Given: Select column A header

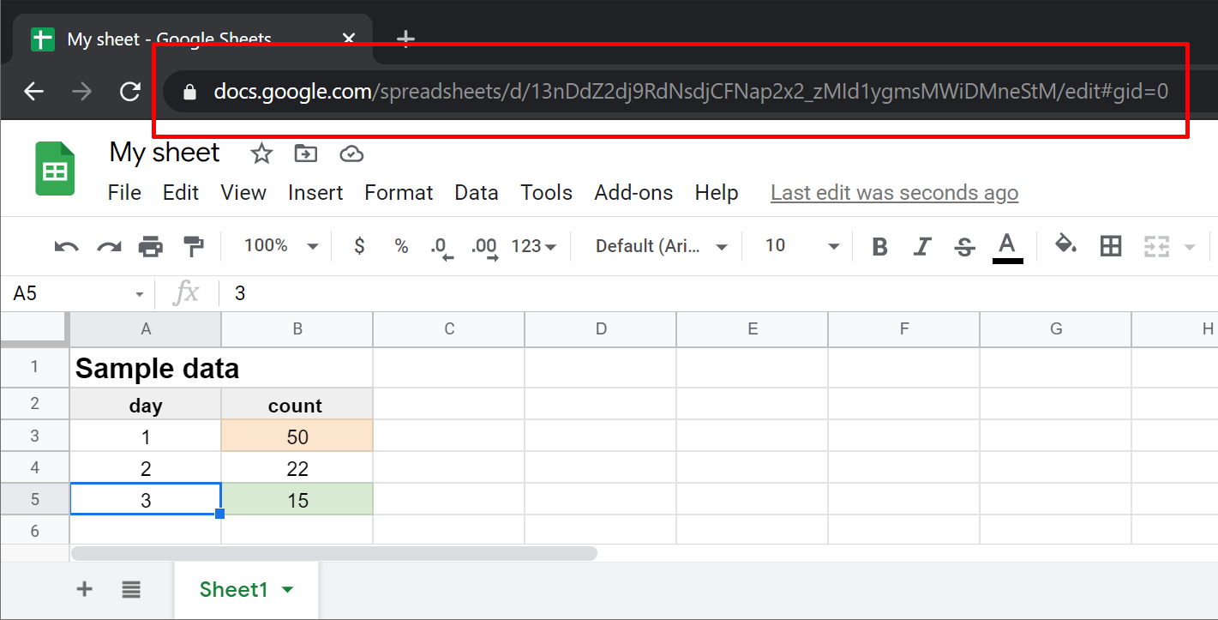Looking at the screenshot, I should pyautogui.click(x=146, y=328).
